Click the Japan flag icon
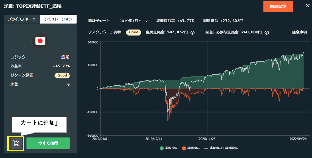This screenshot has width=312, height=158. pyautogui.click(x=40, y=41)
